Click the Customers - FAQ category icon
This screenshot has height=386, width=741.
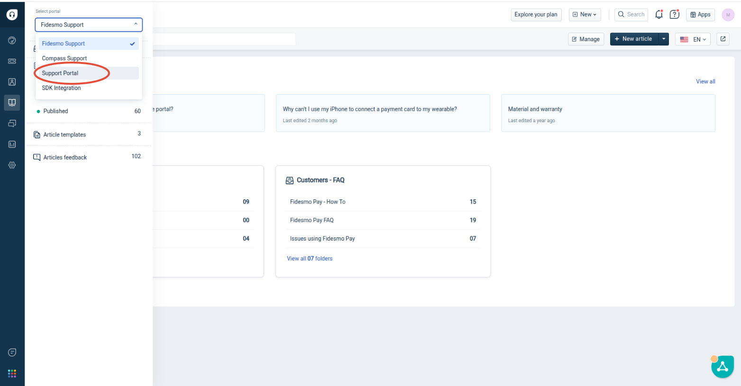click(290, 180)
